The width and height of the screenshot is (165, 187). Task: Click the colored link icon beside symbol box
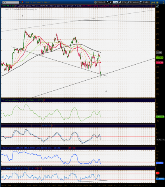[23, 2]
